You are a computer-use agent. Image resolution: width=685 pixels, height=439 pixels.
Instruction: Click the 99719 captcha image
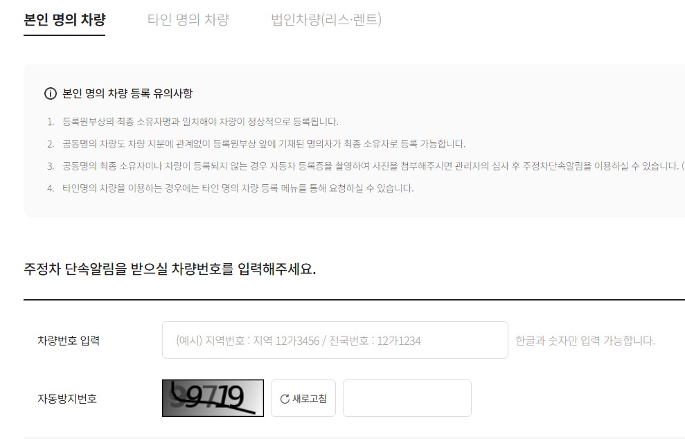point(213,398)
